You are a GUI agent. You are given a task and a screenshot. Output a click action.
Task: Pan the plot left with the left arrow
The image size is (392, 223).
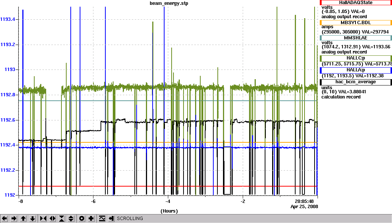tap(4, 219)
